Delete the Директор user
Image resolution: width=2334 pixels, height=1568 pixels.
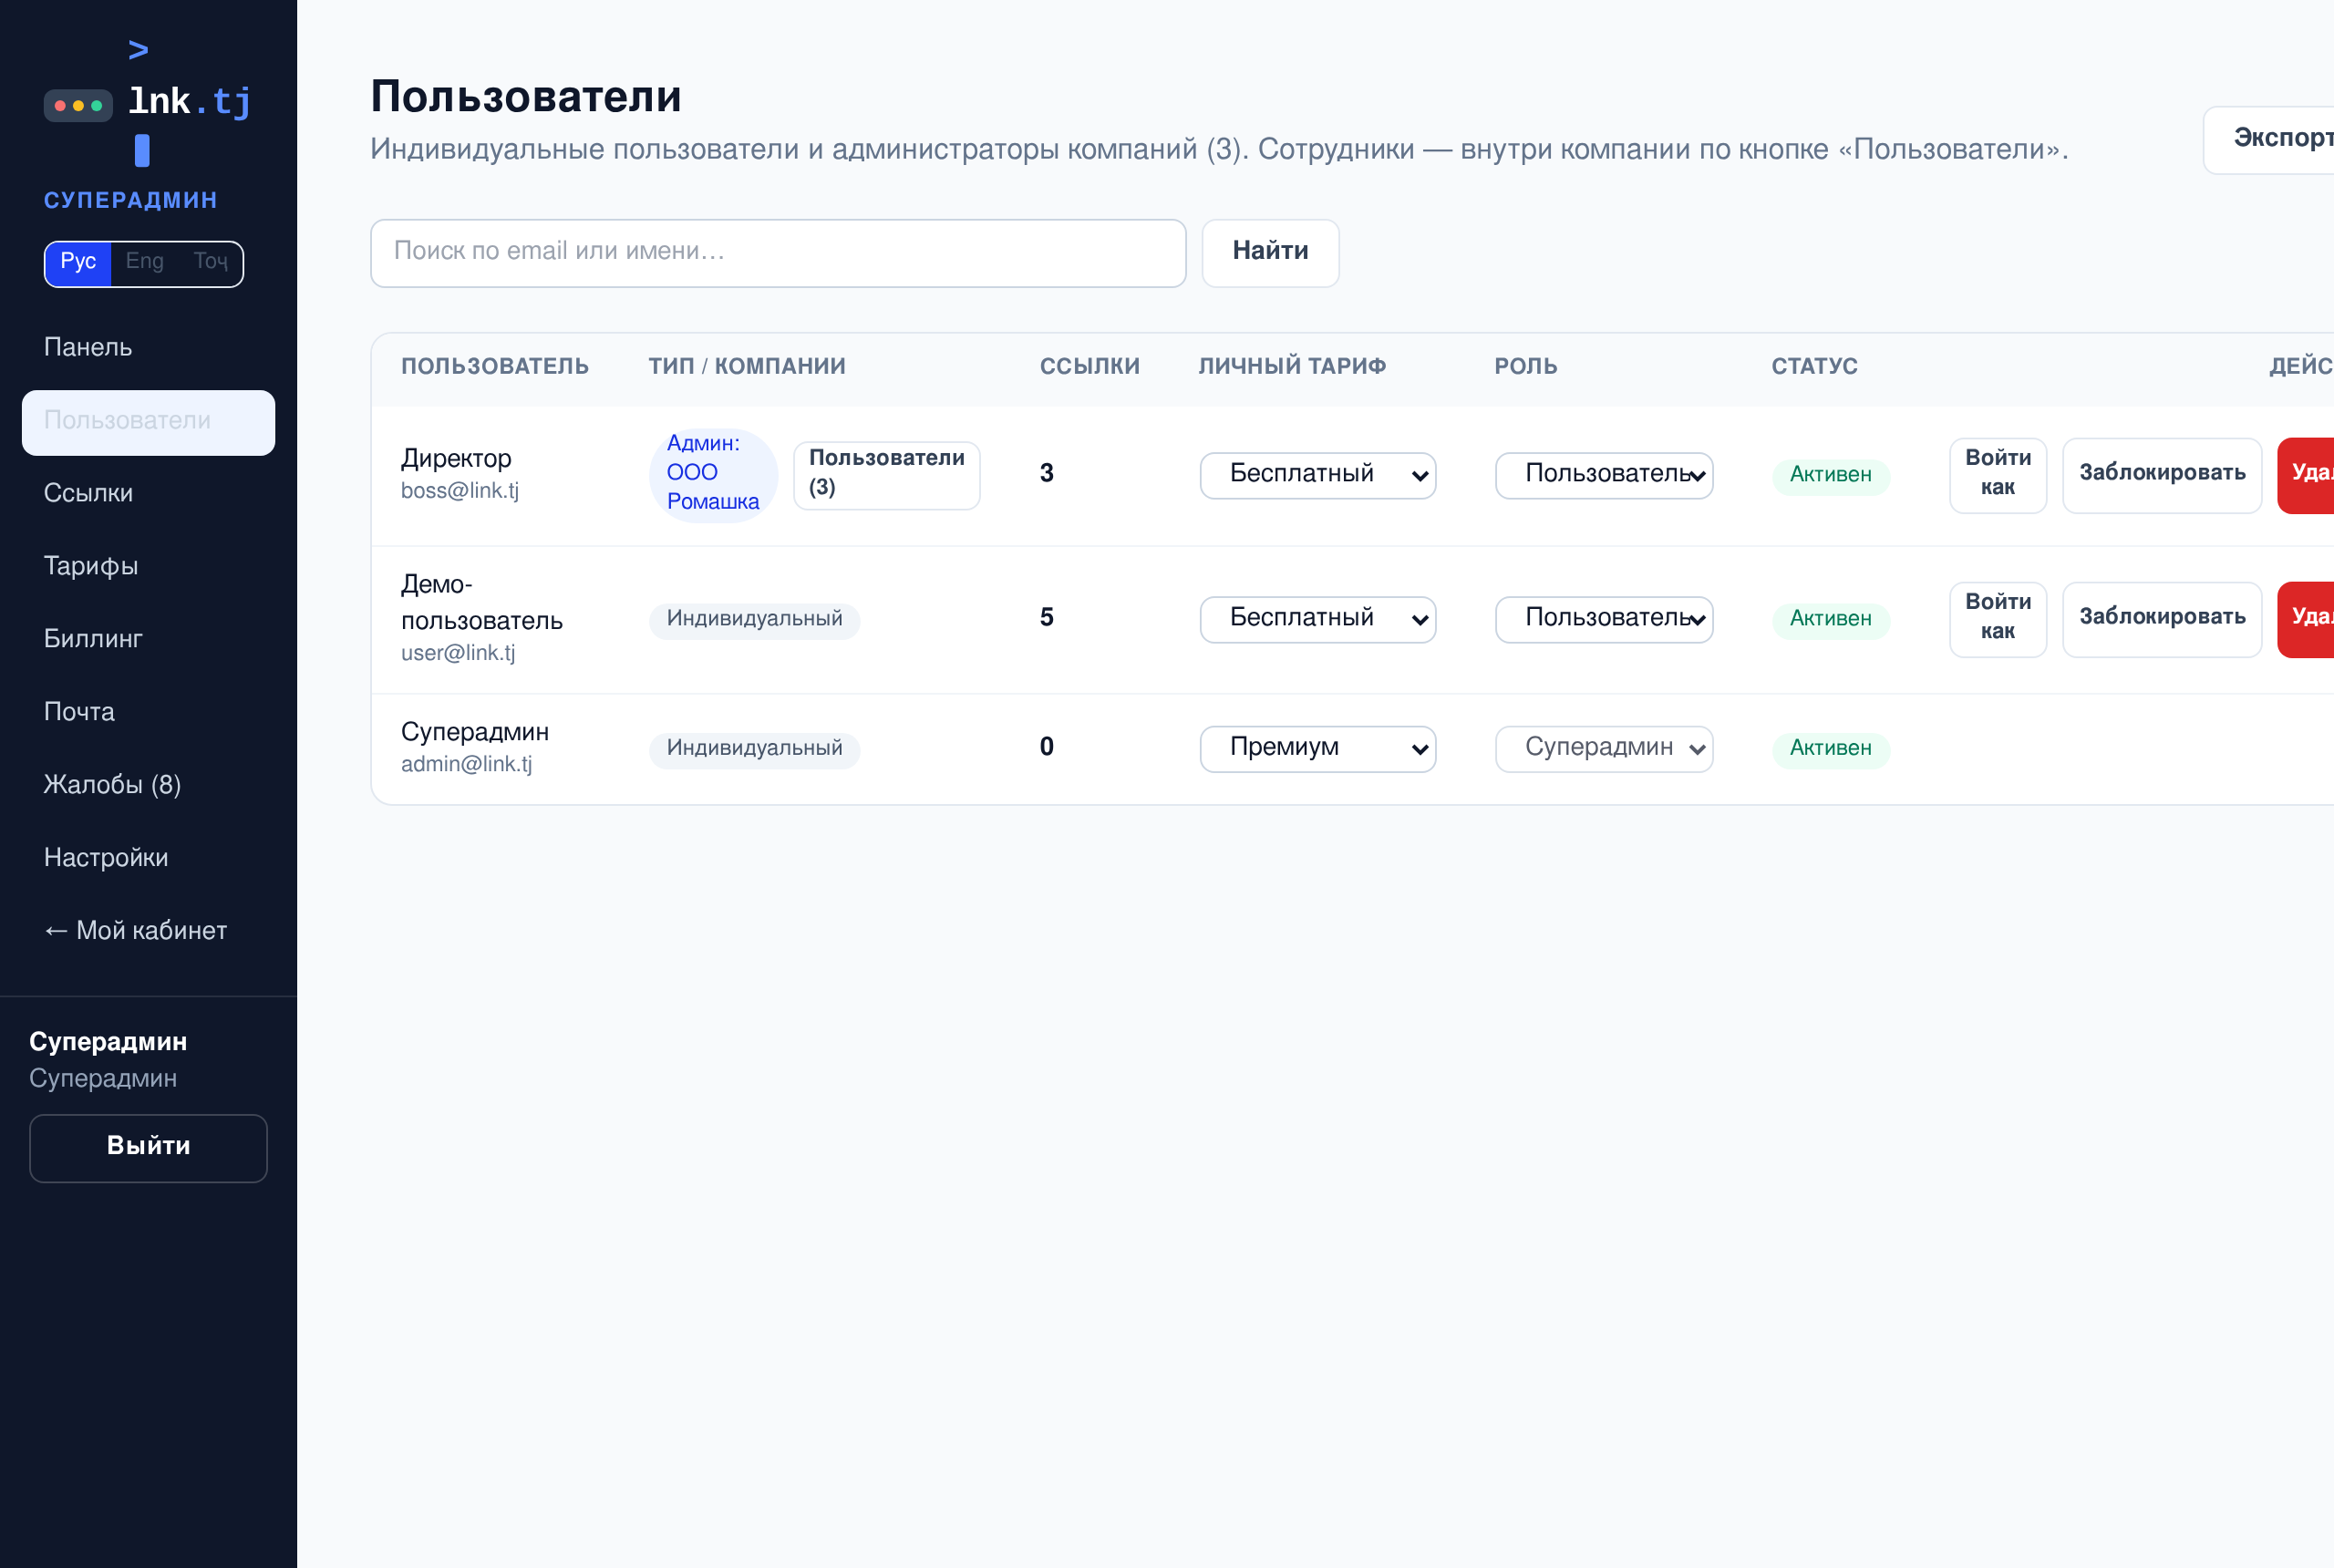click(2306, 475)
